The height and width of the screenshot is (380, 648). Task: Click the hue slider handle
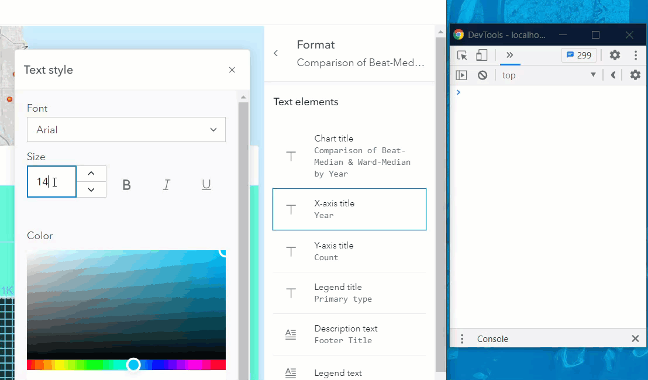coord(133,365)
